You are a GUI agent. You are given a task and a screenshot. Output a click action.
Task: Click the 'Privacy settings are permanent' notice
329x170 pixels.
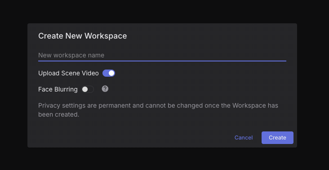point(158,110)
